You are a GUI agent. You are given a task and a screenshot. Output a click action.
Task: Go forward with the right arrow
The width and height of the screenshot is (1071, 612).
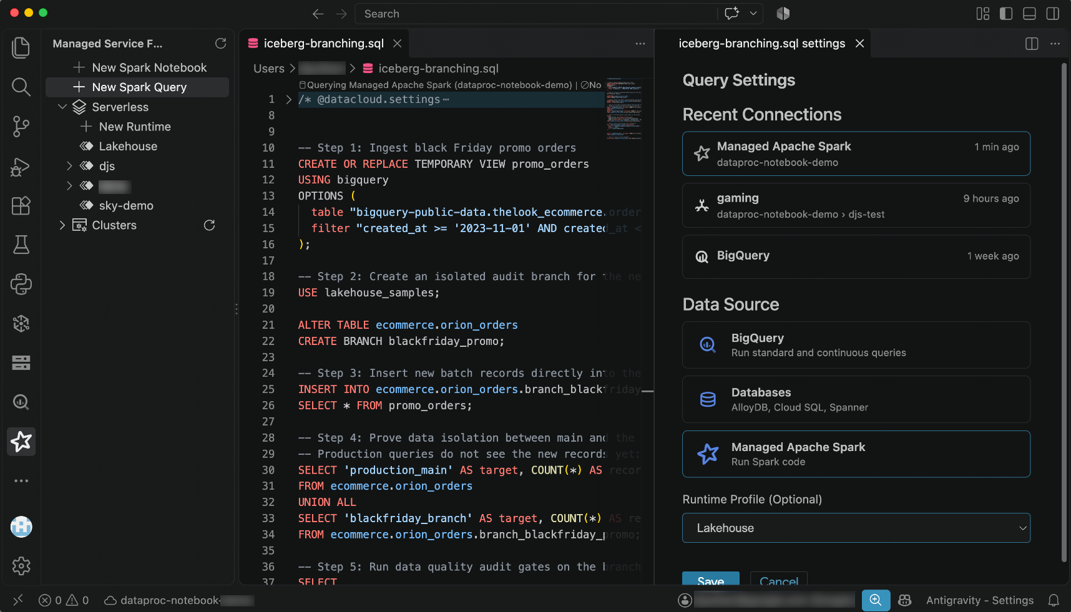coord(341,14)
